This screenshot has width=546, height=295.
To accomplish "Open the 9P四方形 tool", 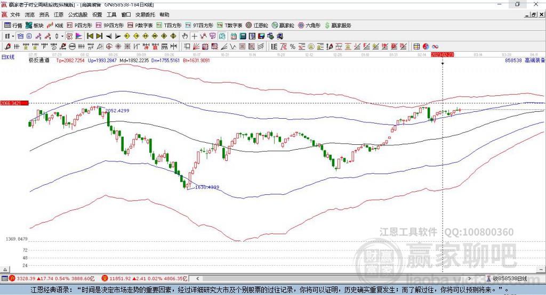I will pyautogui.click(x=110, y=26).
